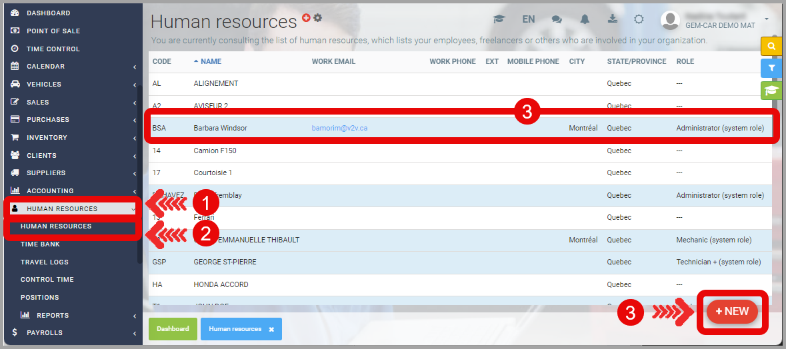Open the chat messages icon
This screenshot has height=349, width=786.
click(x=557, y=19)
